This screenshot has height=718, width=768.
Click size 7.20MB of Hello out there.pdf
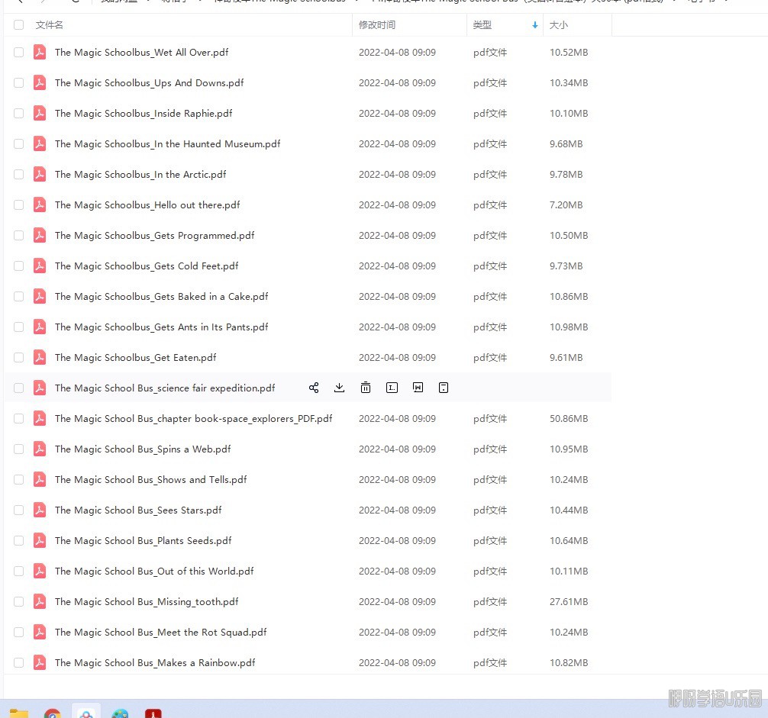tap(566, 205)
